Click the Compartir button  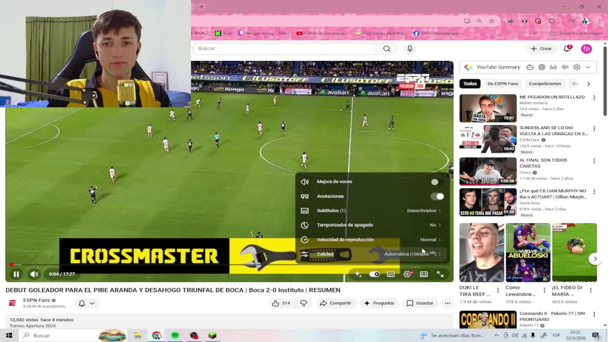pyautogui.click(x=335, y=303)
